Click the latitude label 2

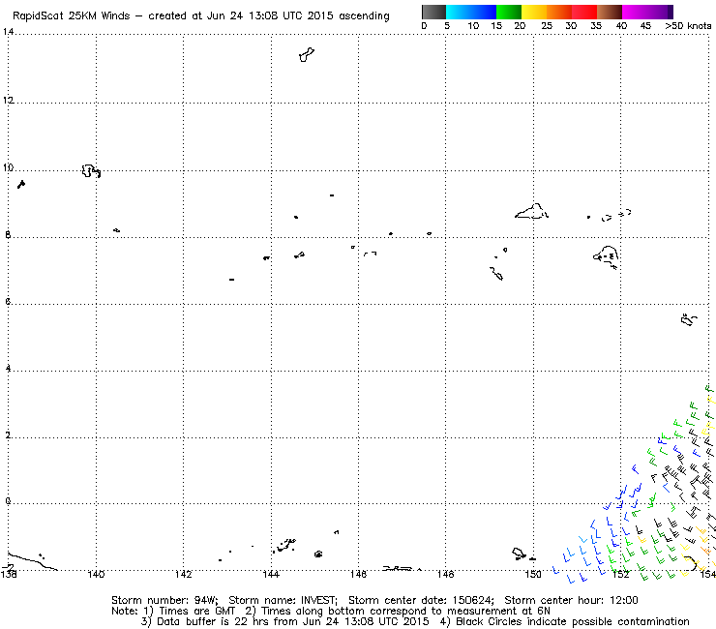[8, 434]
